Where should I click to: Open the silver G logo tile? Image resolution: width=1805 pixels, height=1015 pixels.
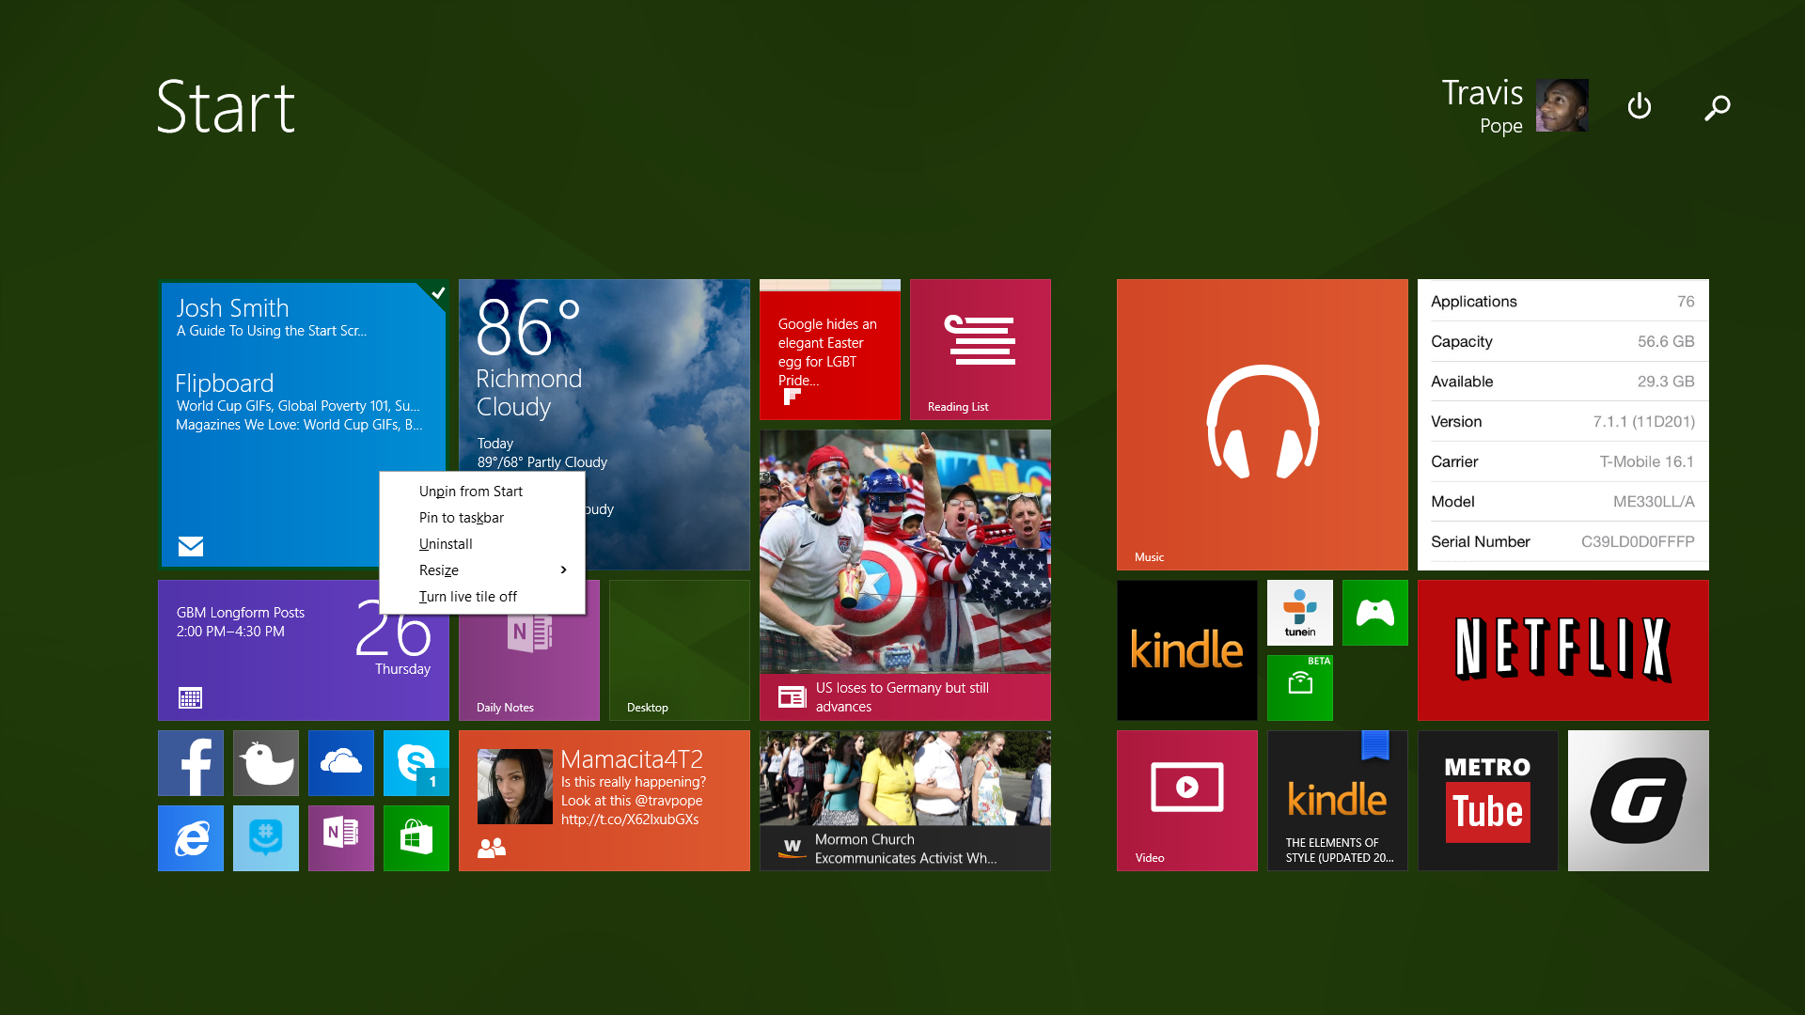1639,801
